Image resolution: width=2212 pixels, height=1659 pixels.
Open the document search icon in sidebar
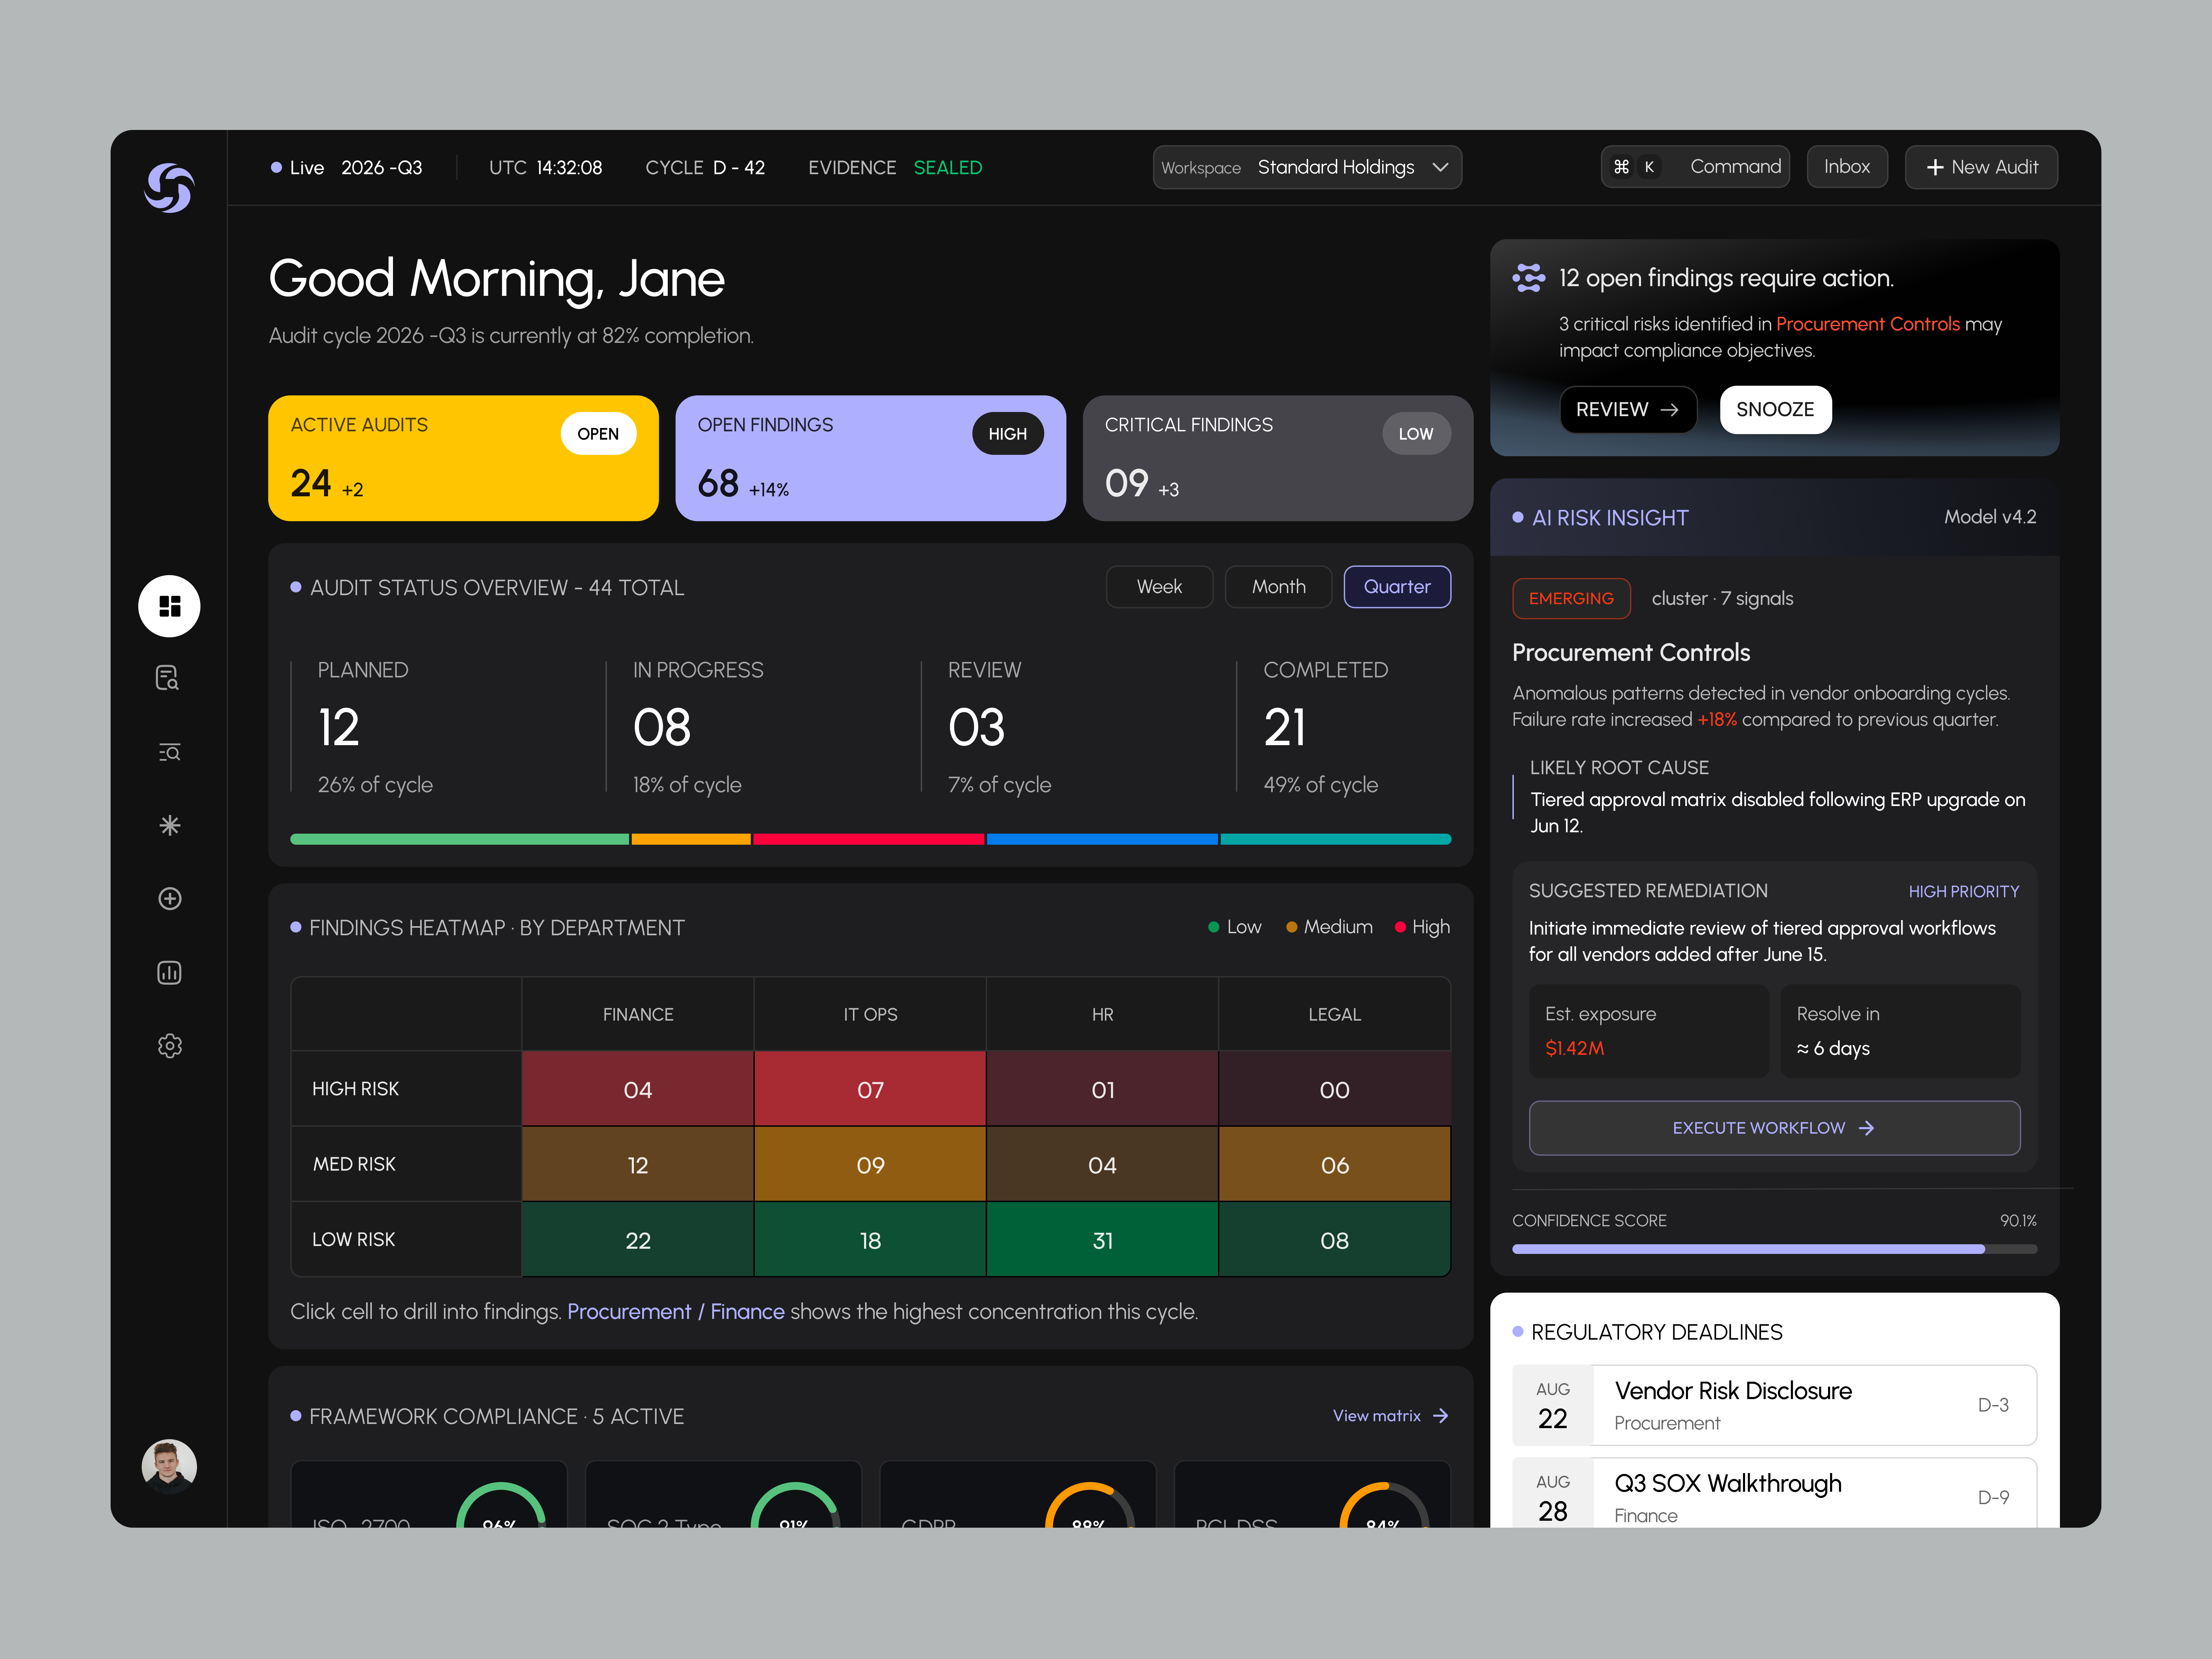(x=168, y=678)
